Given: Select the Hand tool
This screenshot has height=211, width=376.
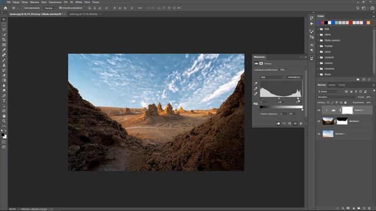Looking at the screenshot, I should click(x=4, y=116).
